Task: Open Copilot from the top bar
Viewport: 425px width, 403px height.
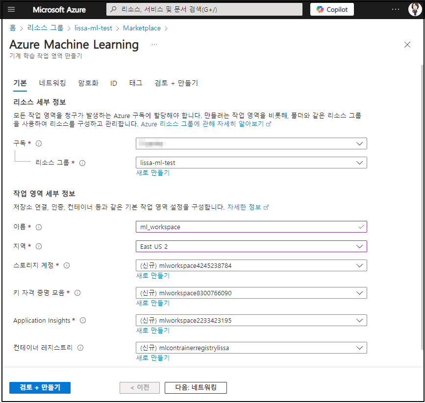Action: click(331, 9)
